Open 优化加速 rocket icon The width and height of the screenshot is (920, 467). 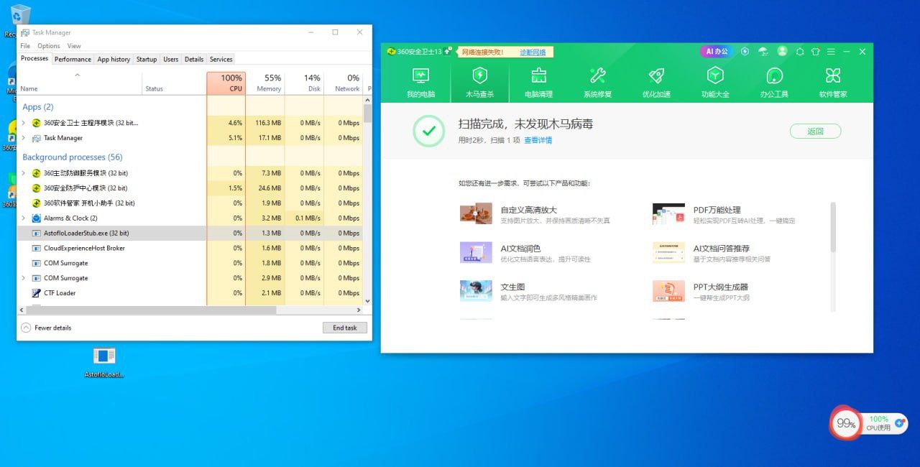coord(656,75)
